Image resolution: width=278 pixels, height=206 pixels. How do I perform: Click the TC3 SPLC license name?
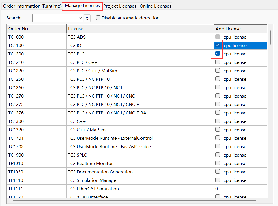click(x=77, y=155)
